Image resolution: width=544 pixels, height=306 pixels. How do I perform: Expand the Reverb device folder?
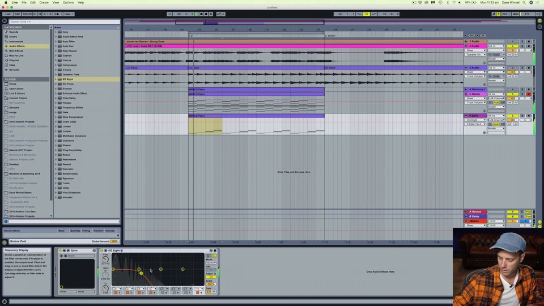[x=56, y=164]
